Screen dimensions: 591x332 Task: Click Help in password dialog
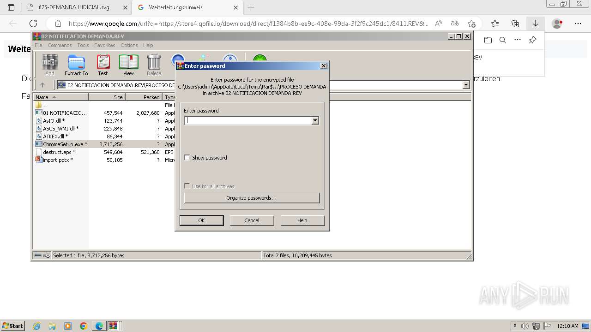tap(302, 220)
